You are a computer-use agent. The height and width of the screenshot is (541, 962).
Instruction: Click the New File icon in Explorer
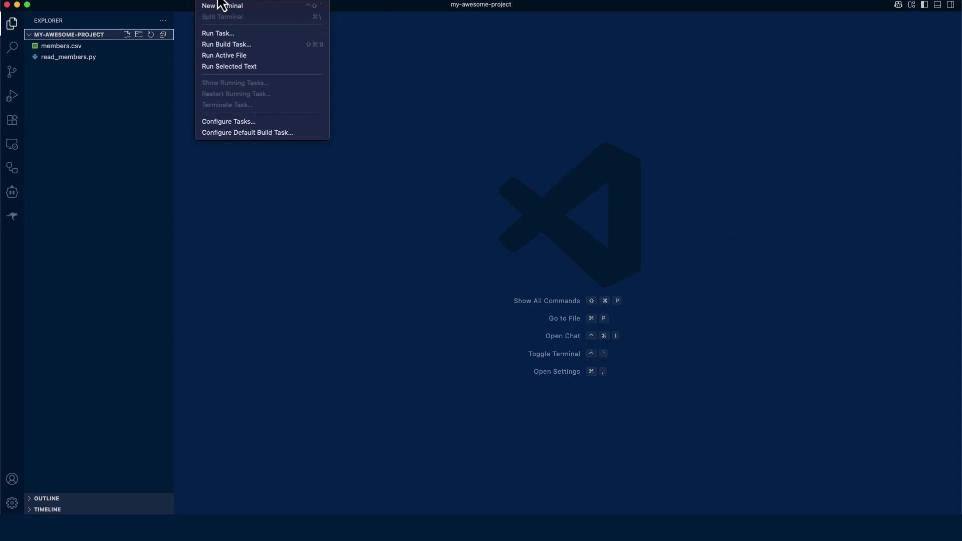(127, 35)
